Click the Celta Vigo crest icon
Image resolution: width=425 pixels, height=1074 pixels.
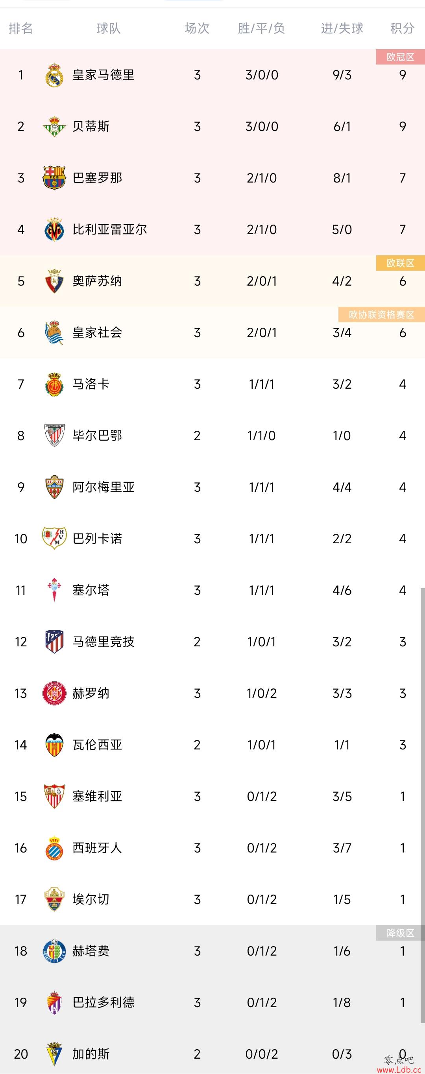click(54, 591)
